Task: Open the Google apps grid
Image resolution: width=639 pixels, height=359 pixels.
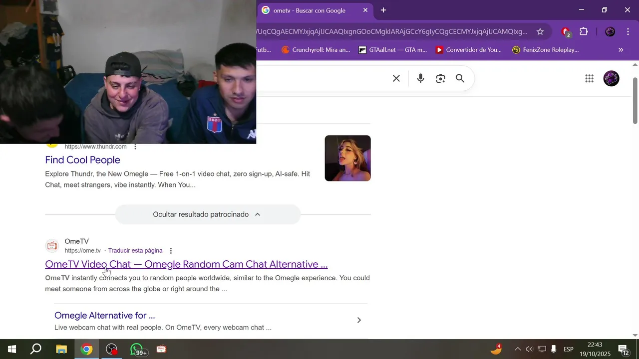Action: [589, 78]
